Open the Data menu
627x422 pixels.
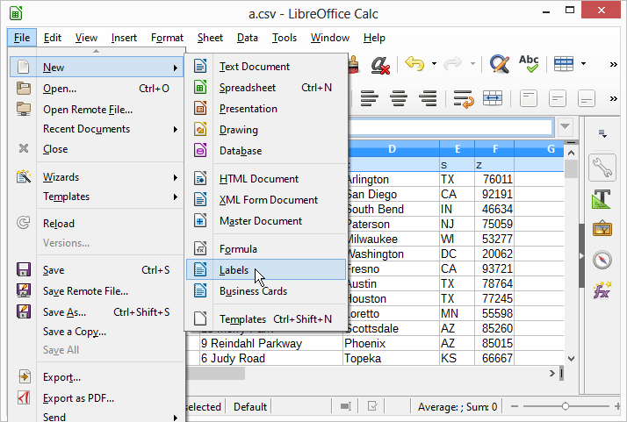(x=247, y=38)
